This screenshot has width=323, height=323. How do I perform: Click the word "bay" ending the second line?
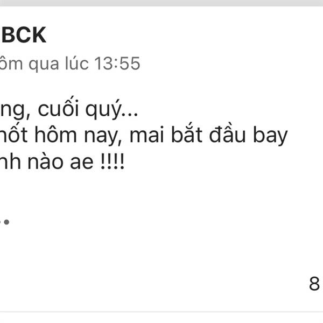270,136
